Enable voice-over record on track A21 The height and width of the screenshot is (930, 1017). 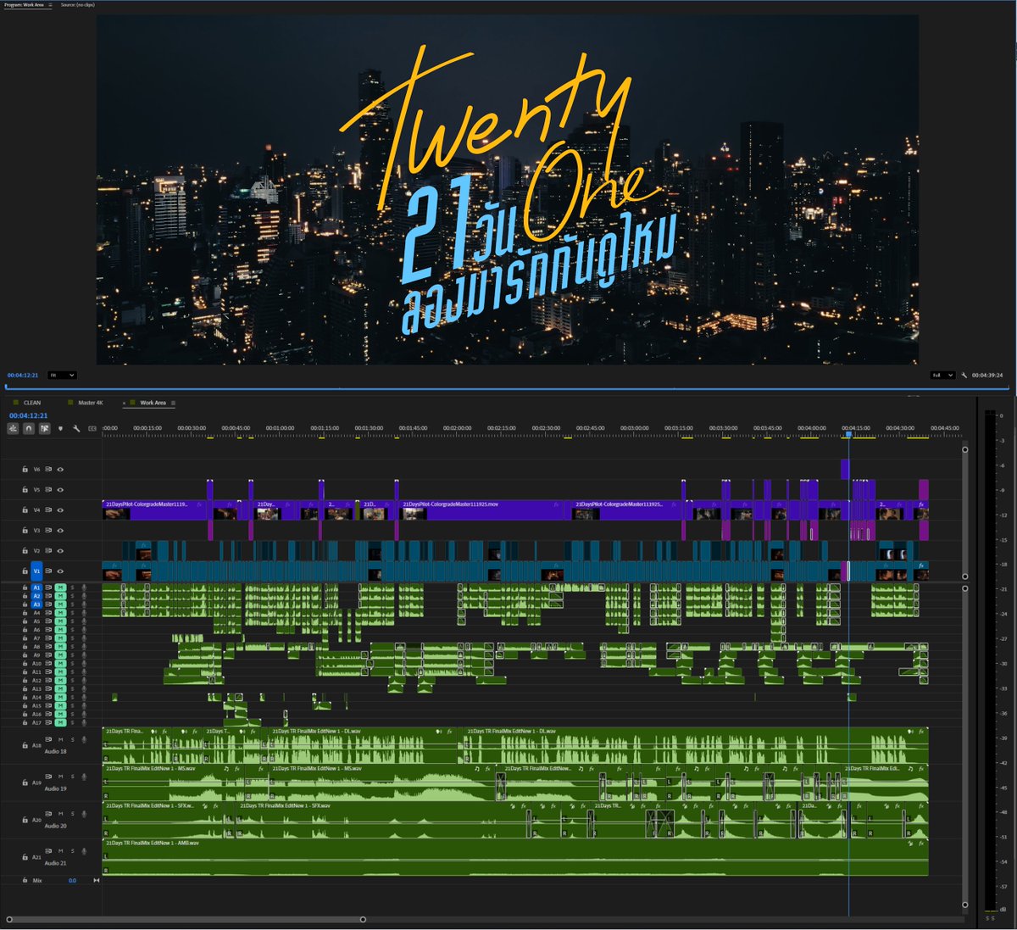point(84,851)
